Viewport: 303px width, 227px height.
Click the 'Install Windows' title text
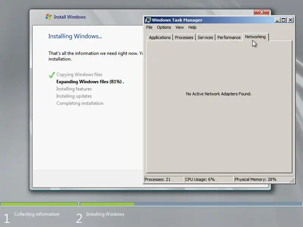[x=70, y=17]
